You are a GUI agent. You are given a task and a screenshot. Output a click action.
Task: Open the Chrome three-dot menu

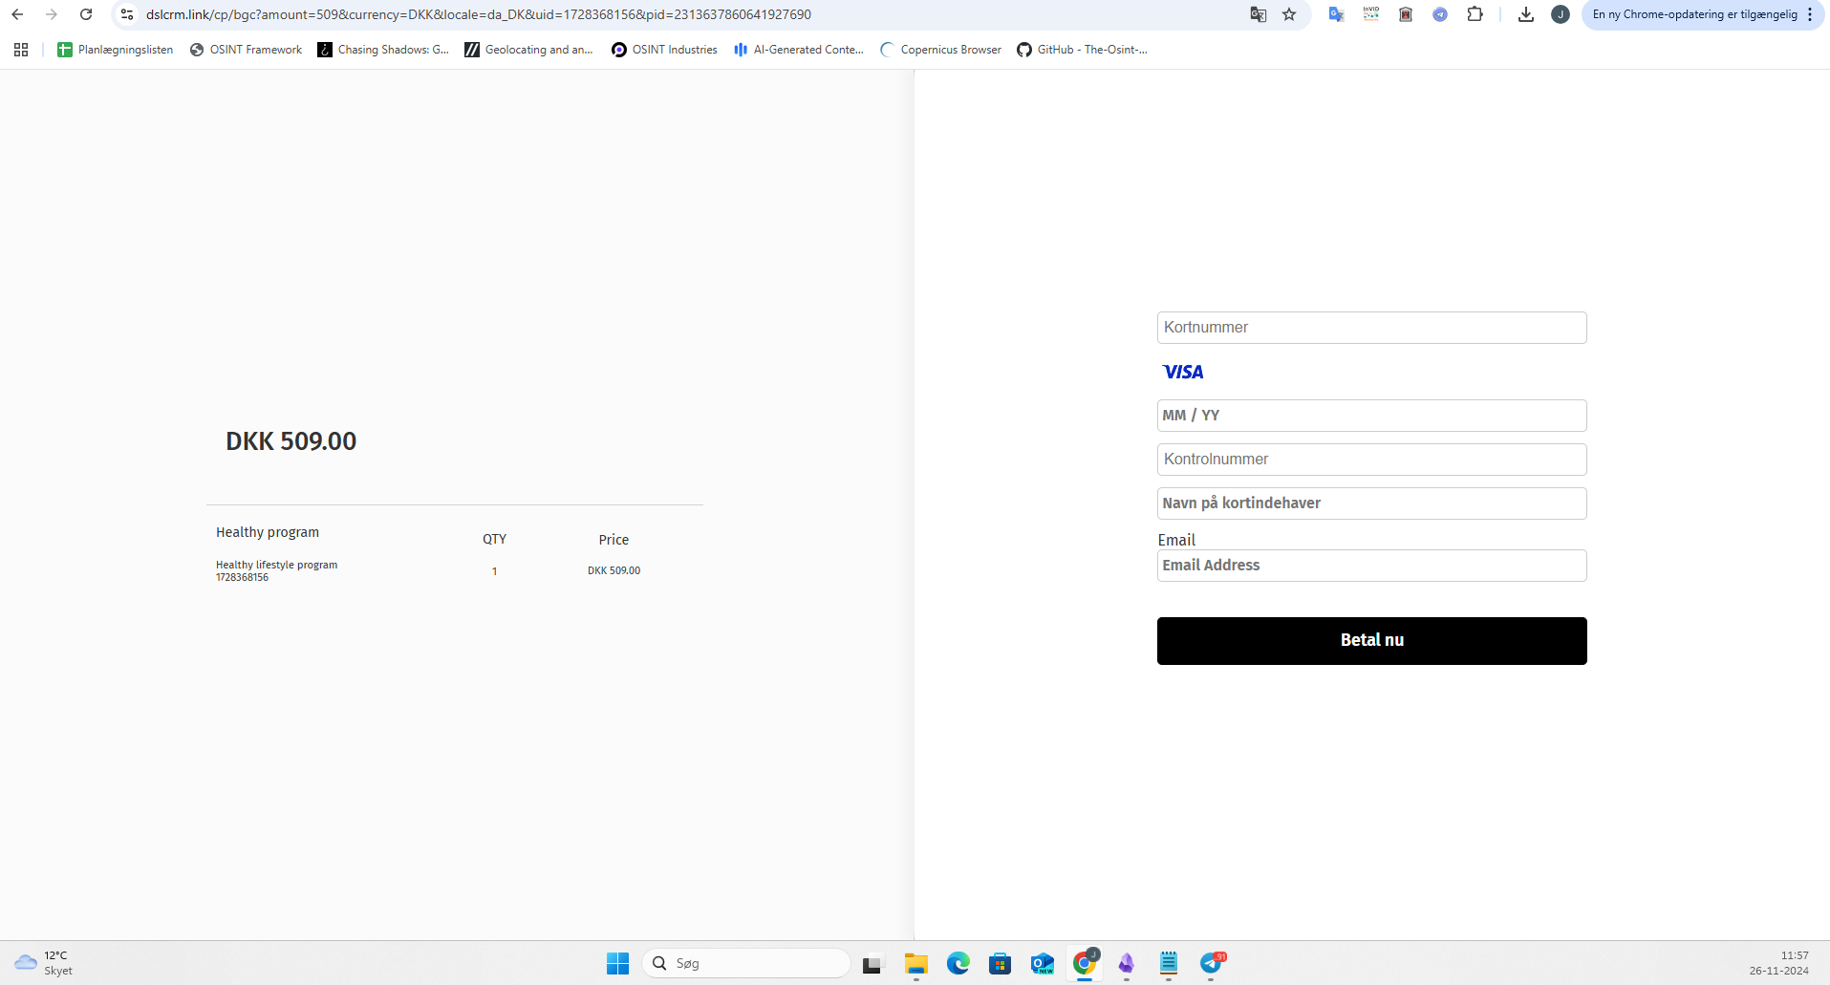(1810, 14)
